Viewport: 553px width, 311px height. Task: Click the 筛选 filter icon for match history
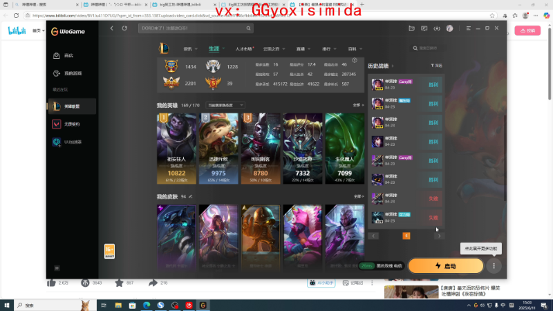point(436,66)
